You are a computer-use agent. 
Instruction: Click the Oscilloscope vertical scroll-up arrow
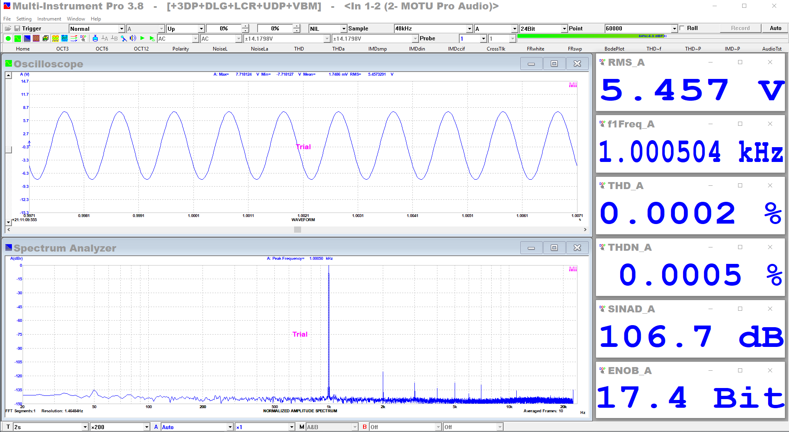[8, 76]
